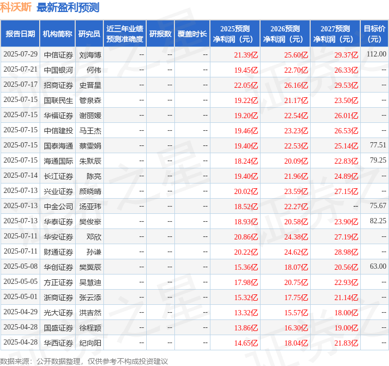Click the 数据来源 disclaimer footer text
This screenshot has width=389, height=366.
[84, 361]
